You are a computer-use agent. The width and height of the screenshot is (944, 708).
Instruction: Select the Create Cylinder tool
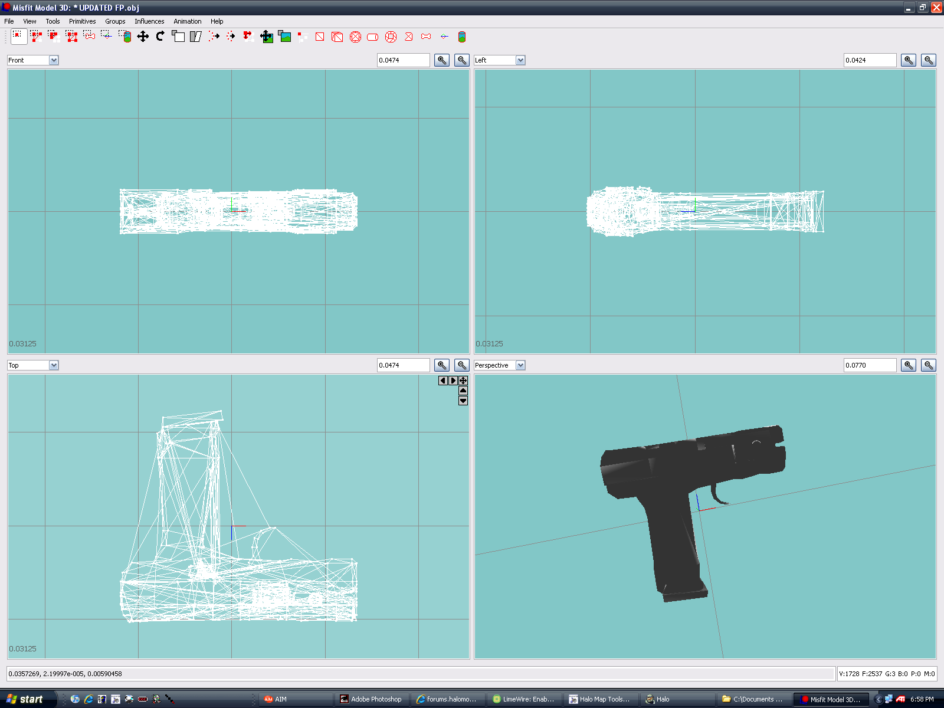click(x=373, y=37)
